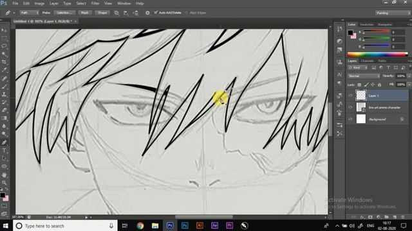The height and width of the screenshot is (231, 412).
Task: Toggle lock position
Action: pos(373,85)
